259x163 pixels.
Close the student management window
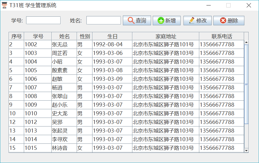(x=249, y=5)
